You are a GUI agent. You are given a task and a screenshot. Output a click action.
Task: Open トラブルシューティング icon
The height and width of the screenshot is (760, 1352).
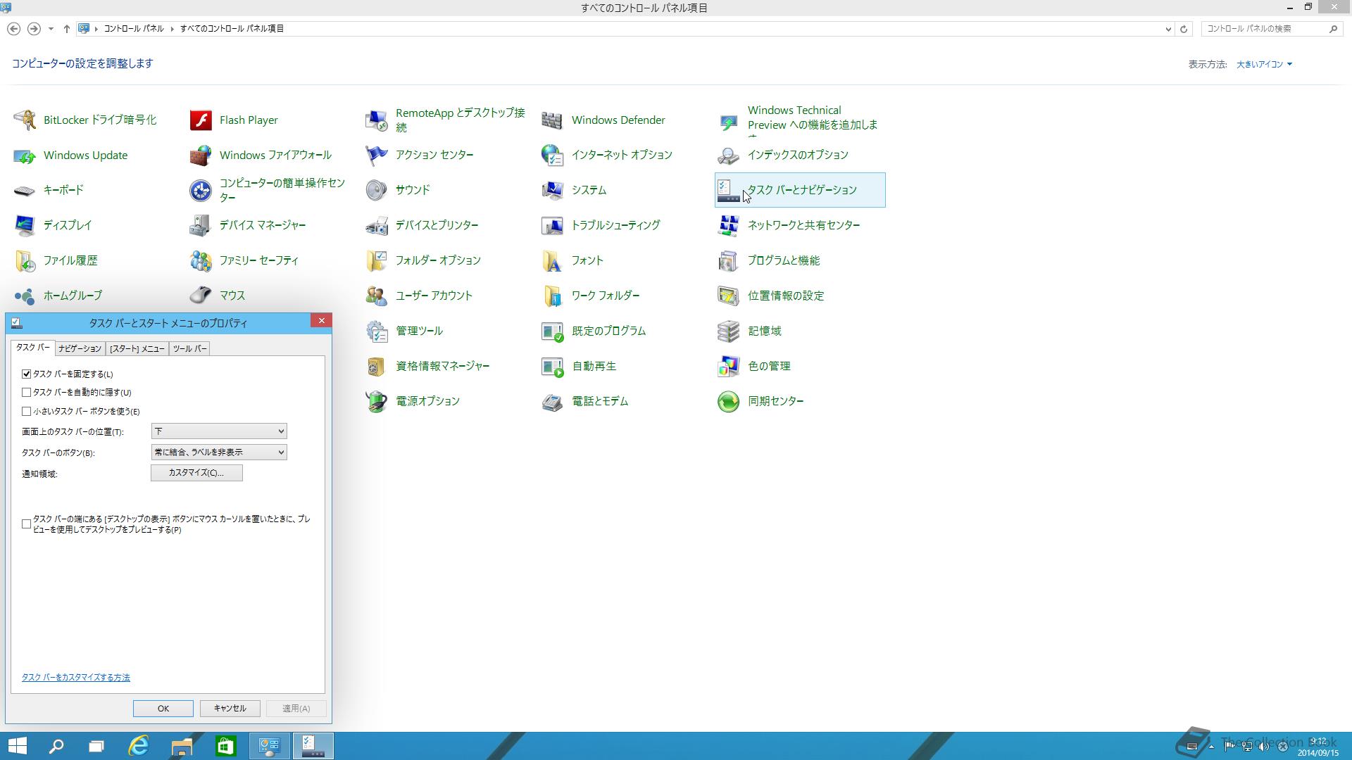pyautogui.click(x=552, y=226)
